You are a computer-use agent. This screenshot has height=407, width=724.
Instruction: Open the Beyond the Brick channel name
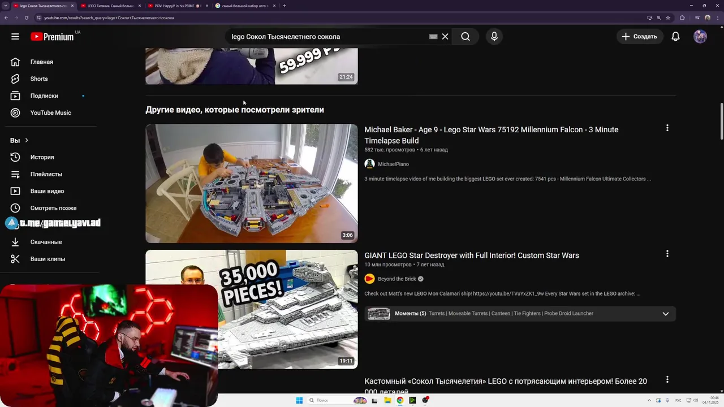tap(397, 279)
